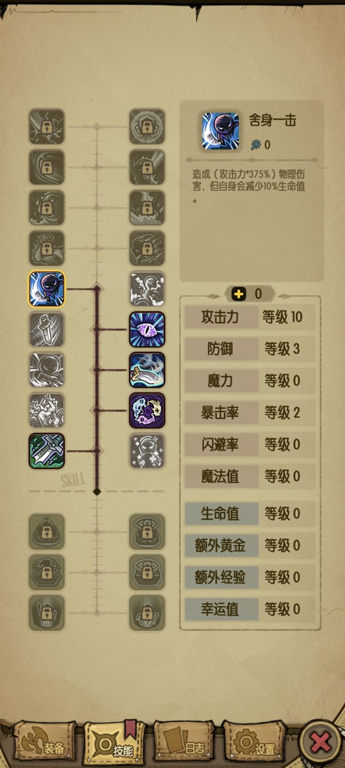Select the 技能 skills tab
Image resolution: width=345 pixels, height=768 pixels.
[114, 743]
